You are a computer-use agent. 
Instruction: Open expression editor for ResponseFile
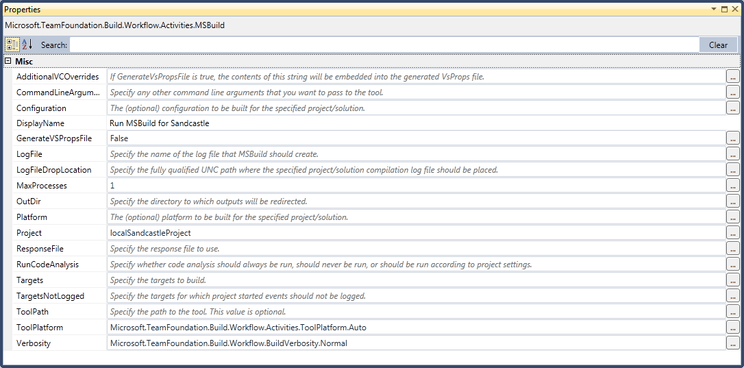tap(732, 248)
